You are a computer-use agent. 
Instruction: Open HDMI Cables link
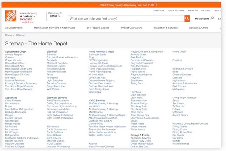tap(54, 144)
